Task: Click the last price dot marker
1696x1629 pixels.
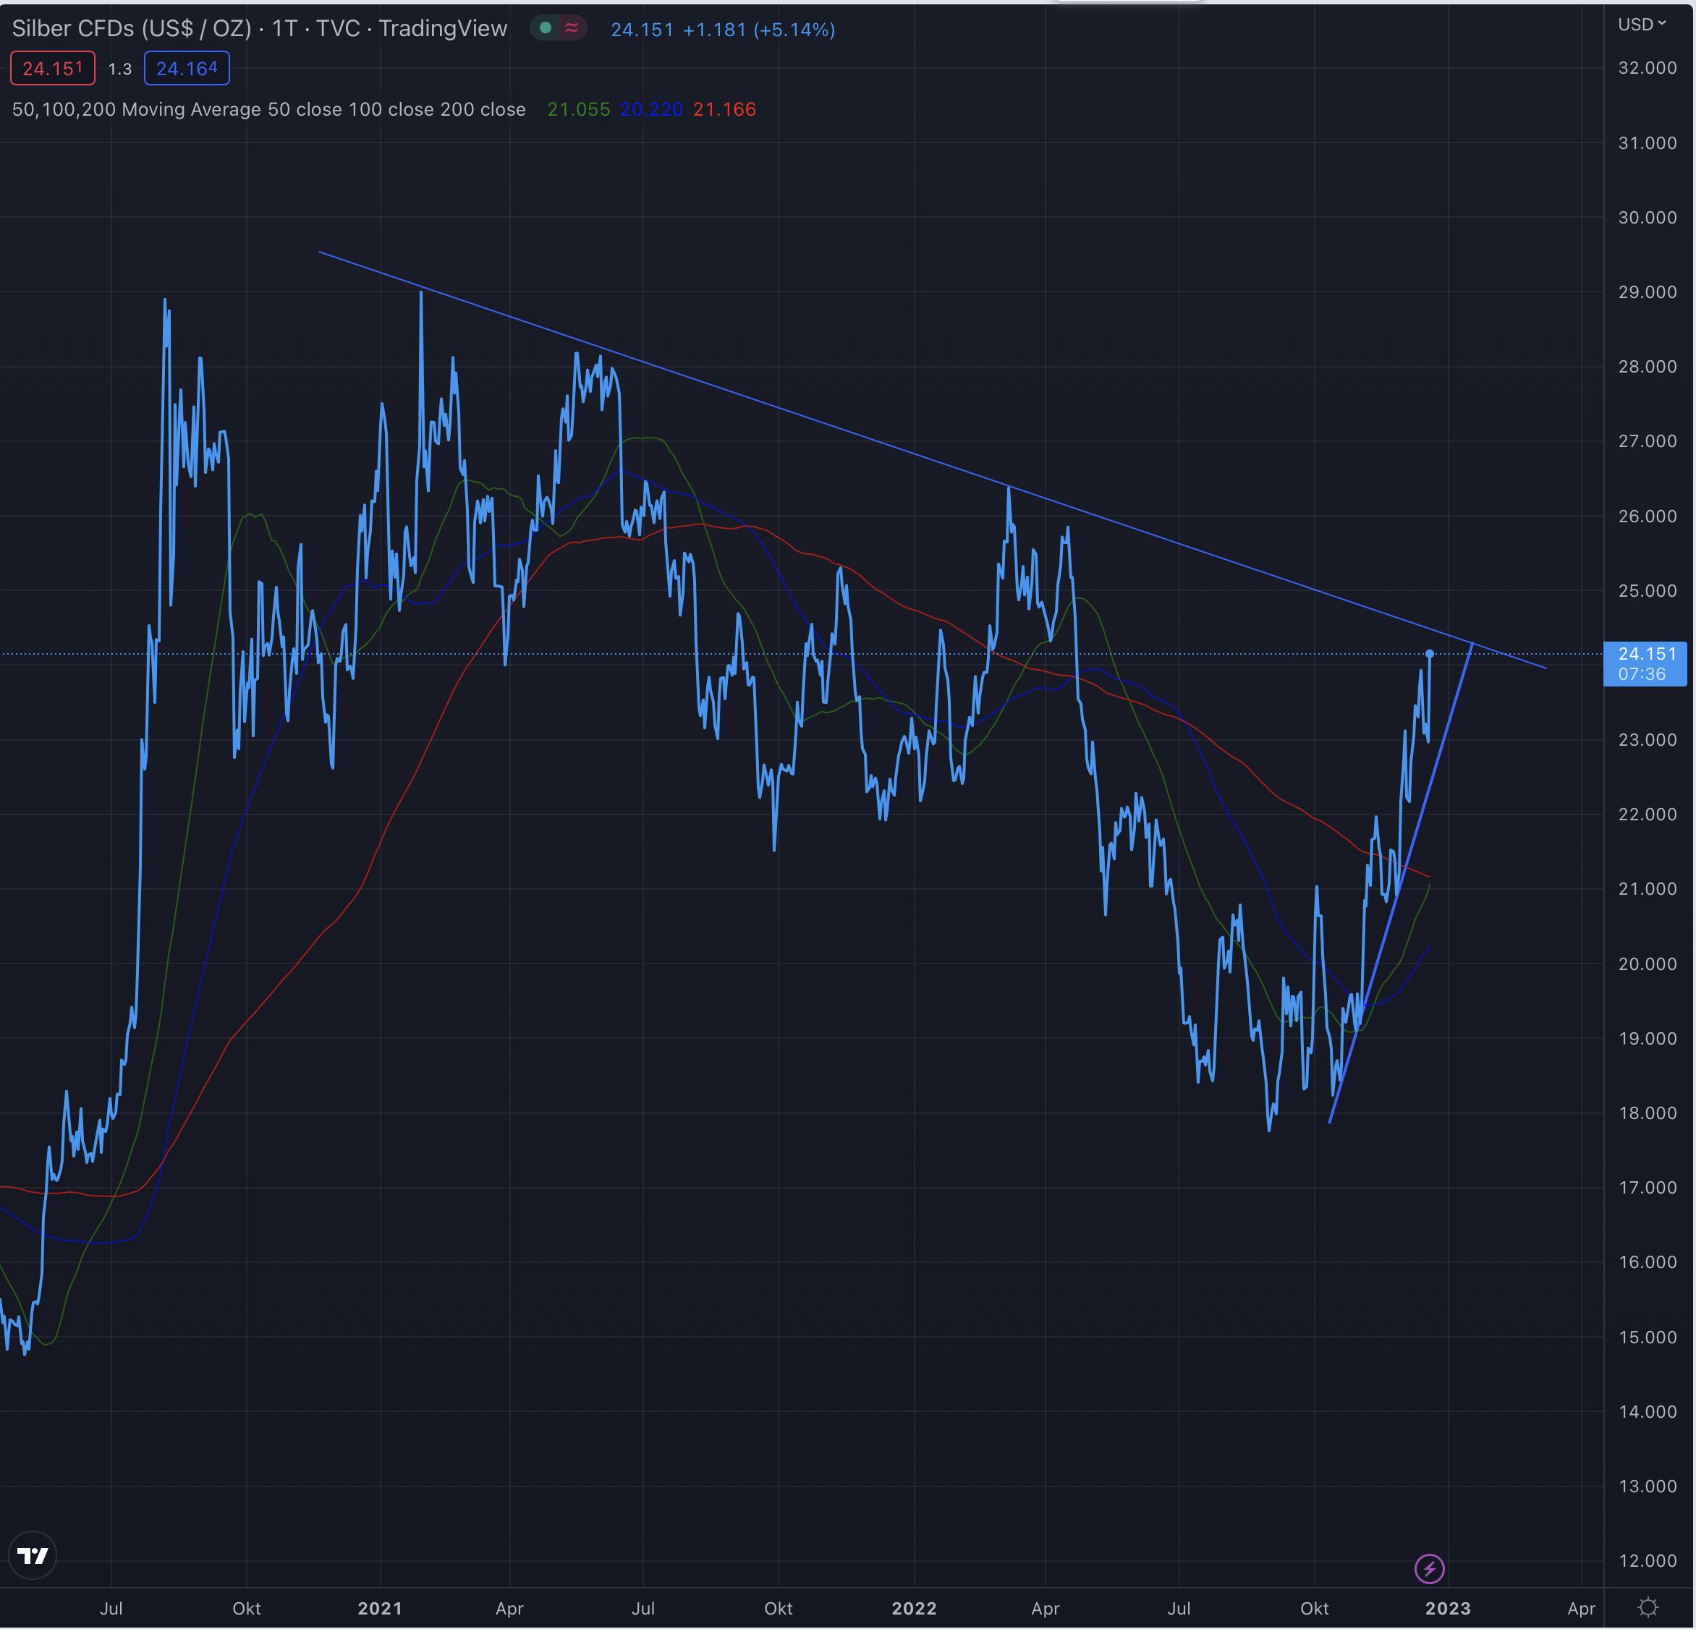Action: [x=1430, y=653]
